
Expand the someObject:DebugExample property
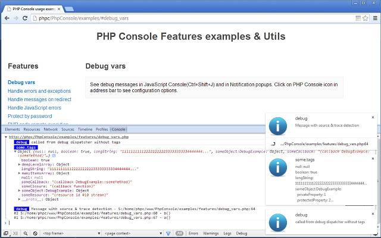20,191
